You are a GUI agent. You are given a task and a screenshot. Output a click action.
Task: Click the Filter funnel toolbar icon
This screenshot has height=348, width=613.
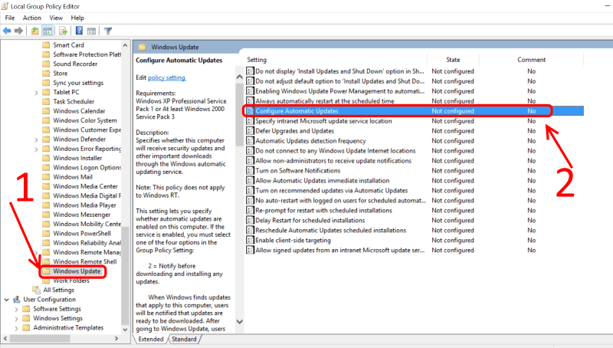(108, 31)
